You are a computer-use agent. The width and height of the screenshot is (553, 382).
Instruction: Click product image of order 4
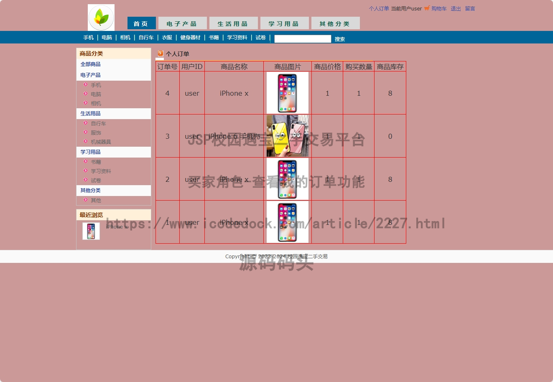[288, 93]
